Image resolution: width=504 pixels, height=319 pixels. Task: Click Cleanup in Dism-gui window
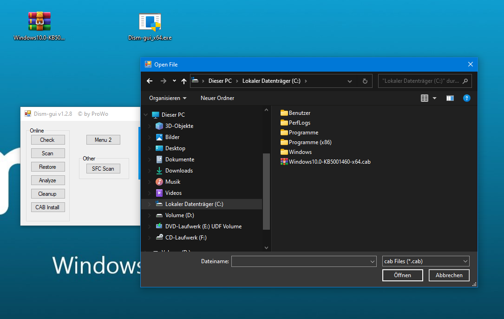pos(48,194)
